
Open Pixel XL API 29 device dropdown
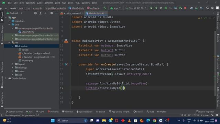tap(135, 8)
